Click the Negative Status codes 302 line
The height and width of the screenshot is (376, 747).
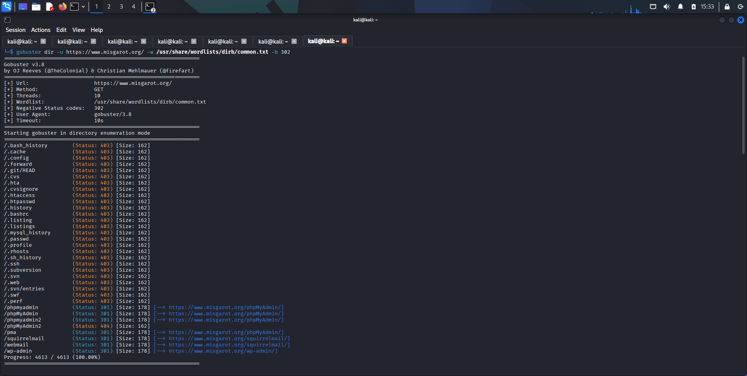(x=54, y=108)
